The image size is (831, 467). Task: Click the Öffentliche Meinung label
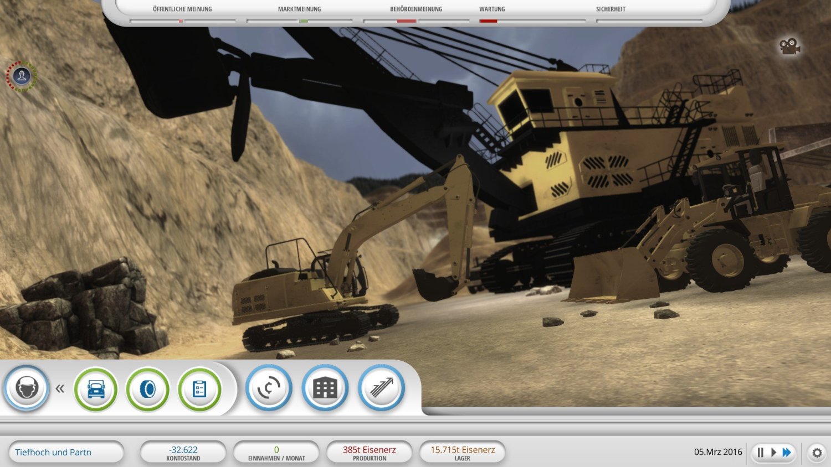[x=182, y=9]
